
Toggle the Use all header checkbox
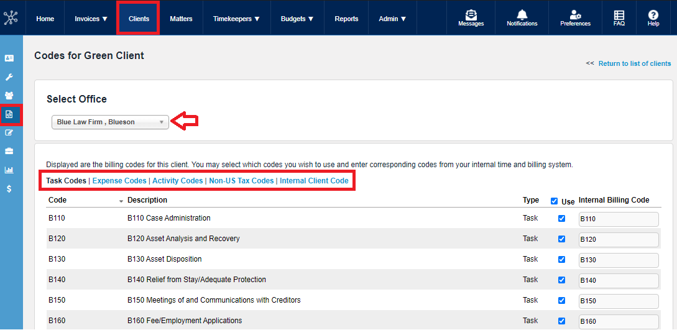(555, 201)
